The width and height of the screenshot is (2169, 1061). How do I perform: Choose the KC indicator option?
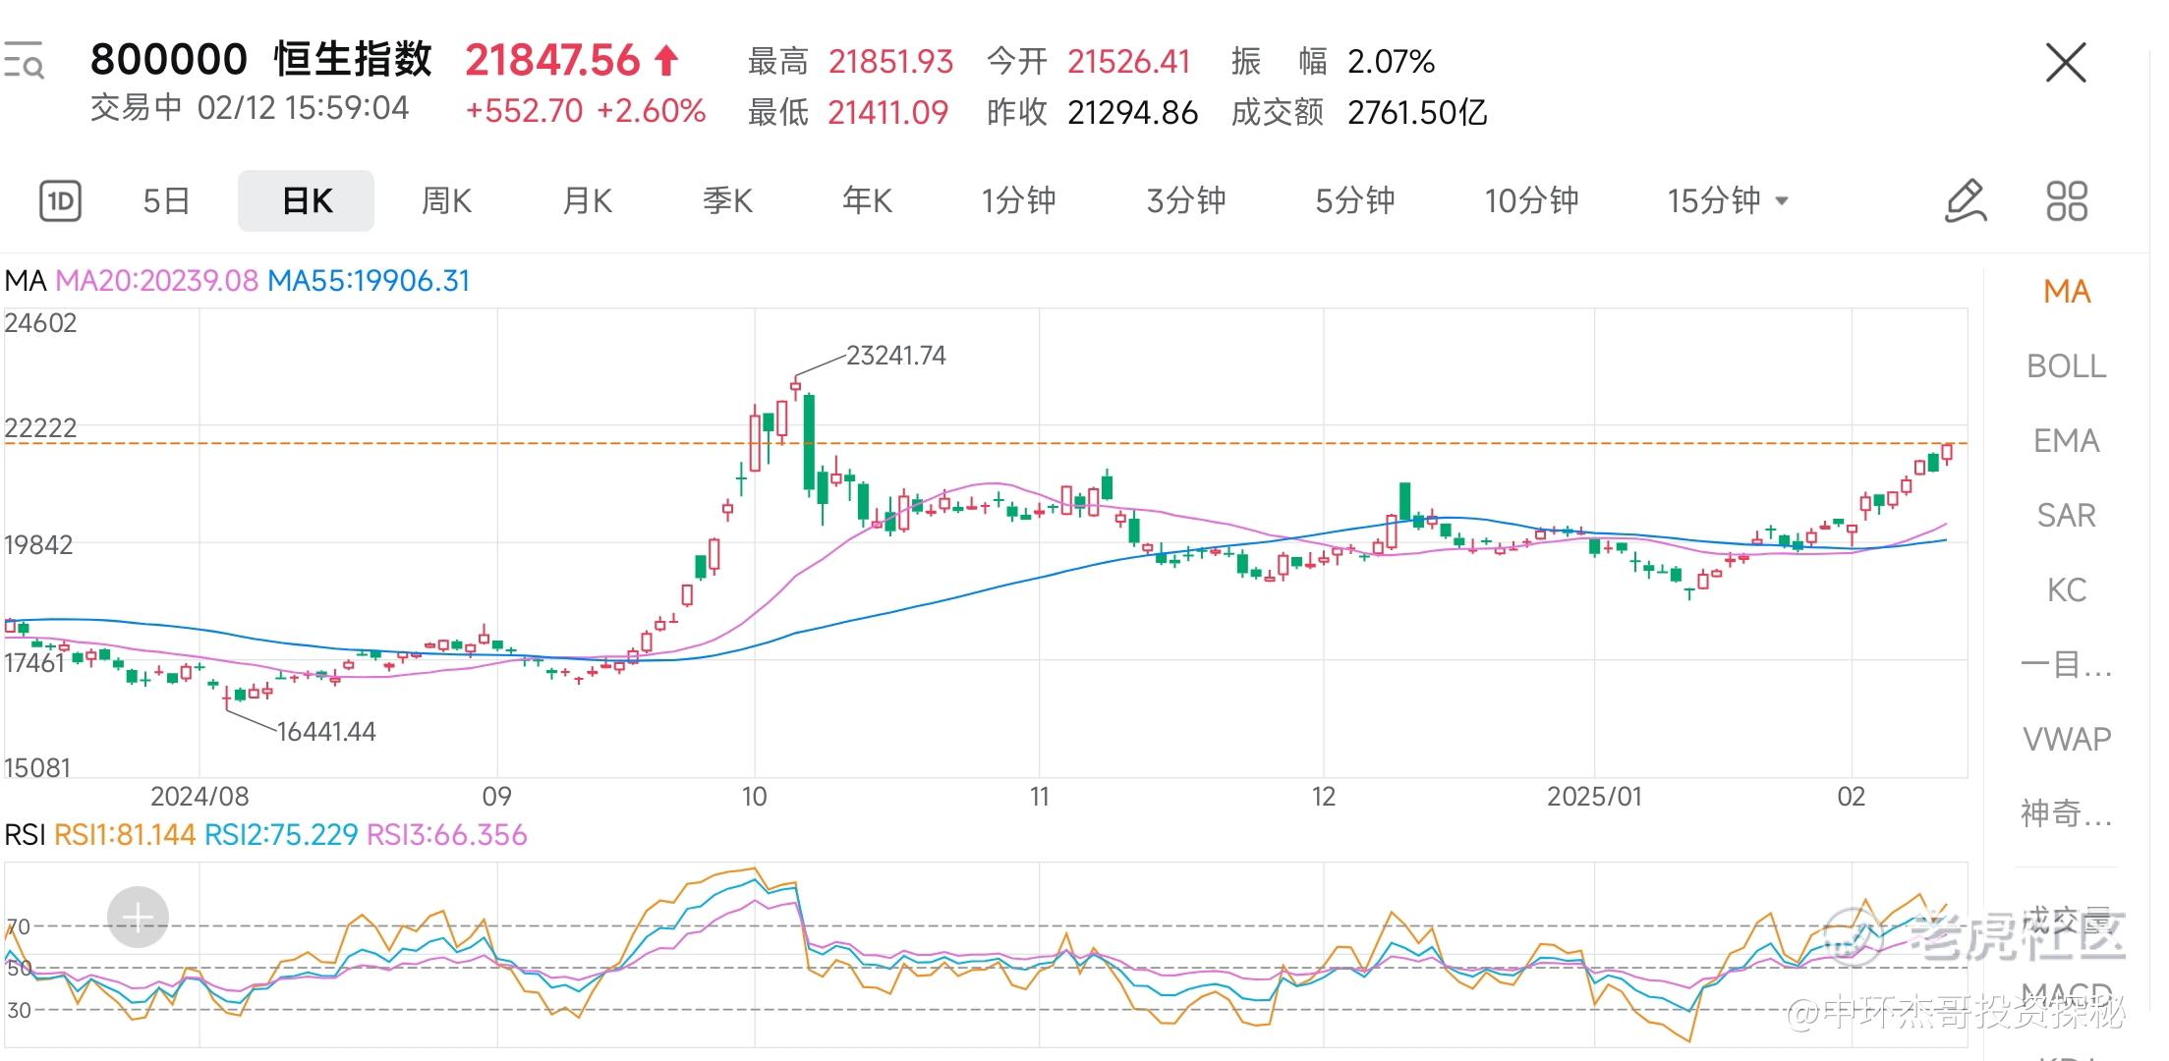coord(2066,590)
